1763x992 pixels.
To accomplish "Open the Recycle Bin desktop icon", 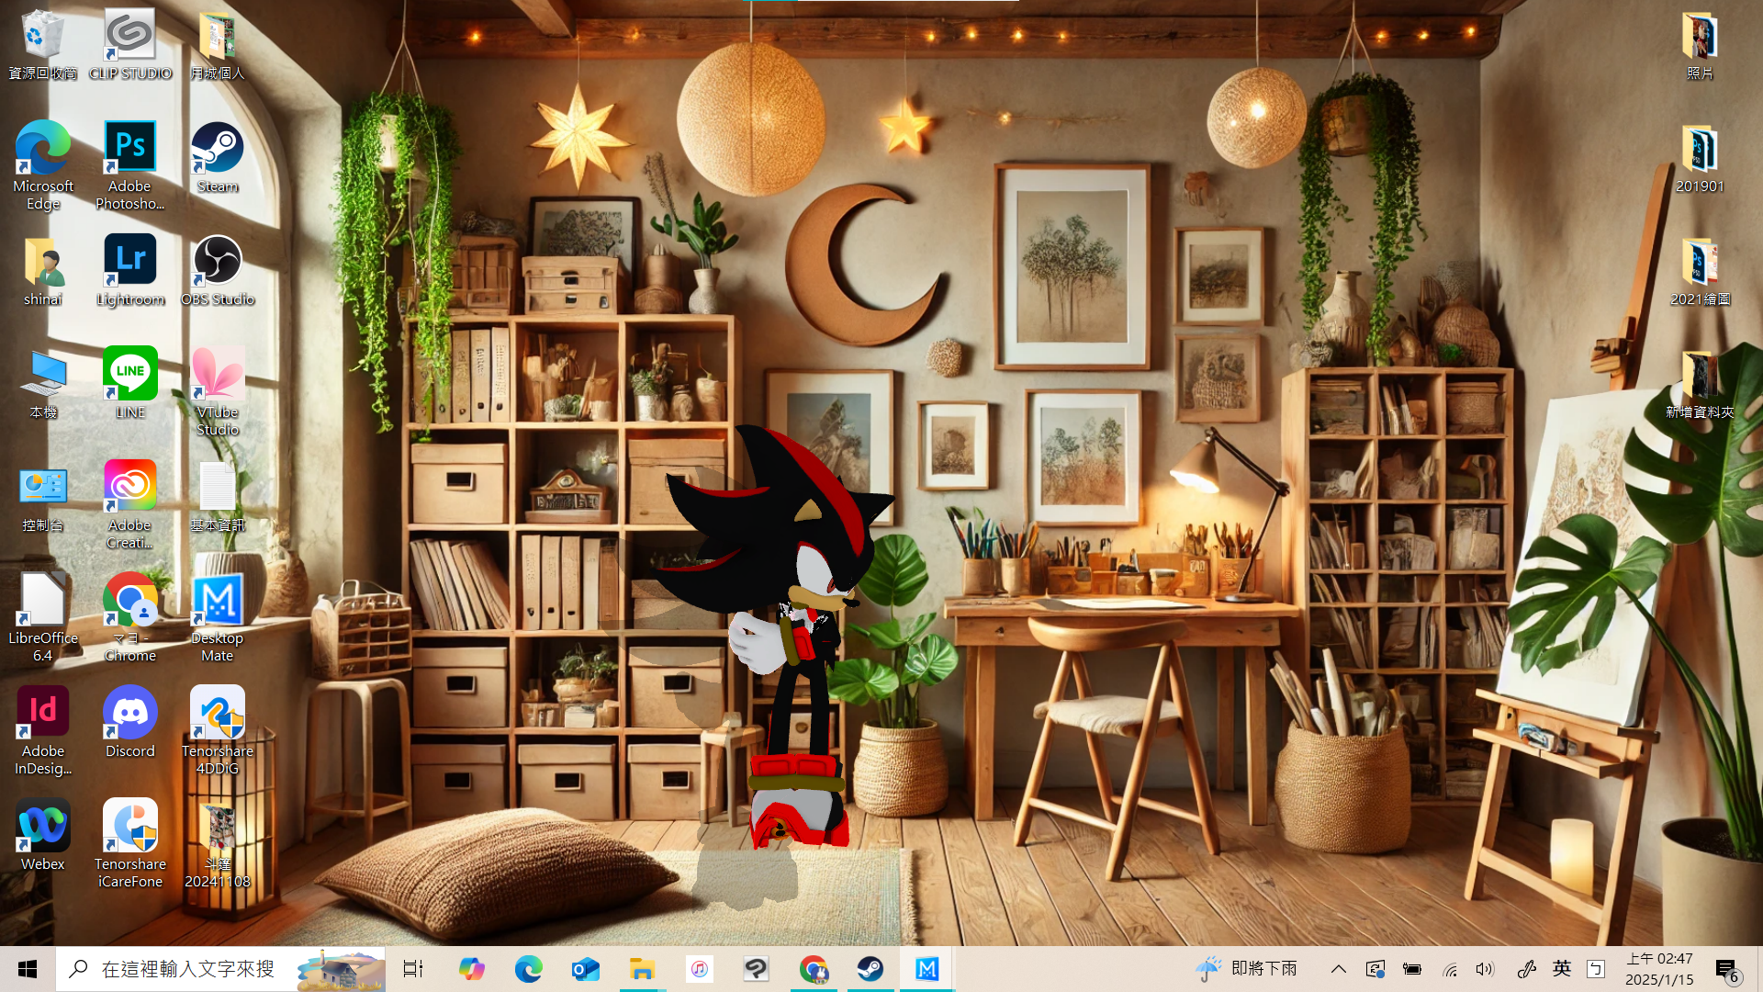I will point(42,44).
